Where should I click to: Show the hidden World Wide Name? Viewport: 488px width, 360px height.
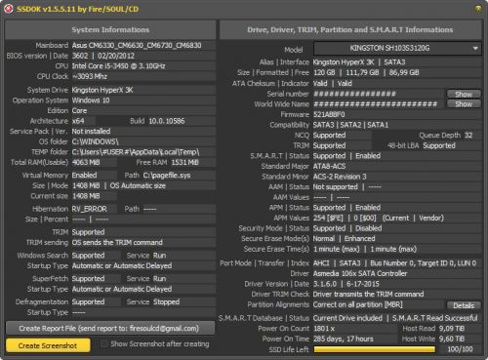tap(464, 104)
